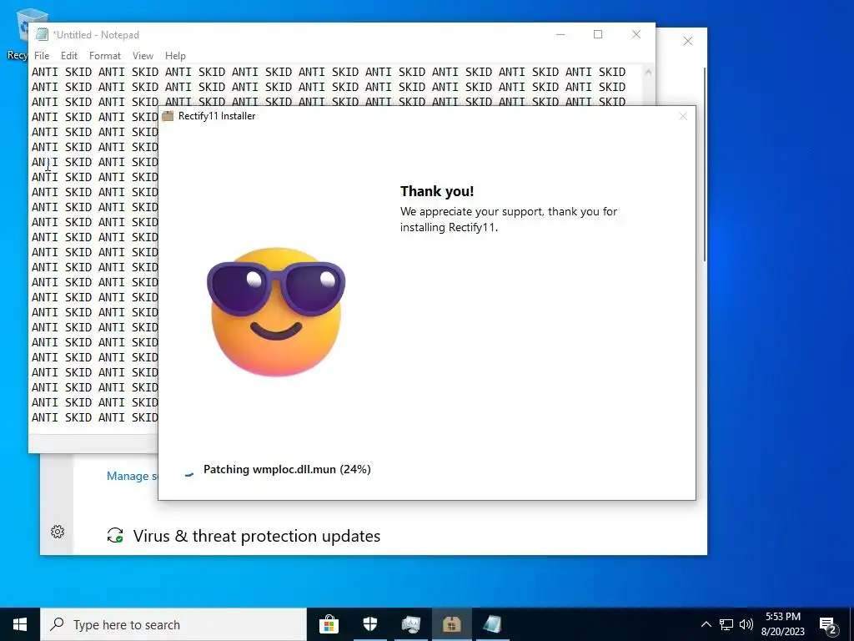Click the taskbar search box
Viewport: 854px width, 641px height.
(x=173, y=624)
